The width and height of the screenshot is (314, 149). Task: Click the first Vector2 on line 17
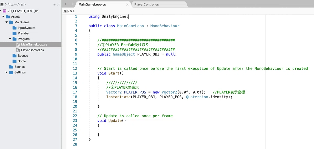coord(114,92)
